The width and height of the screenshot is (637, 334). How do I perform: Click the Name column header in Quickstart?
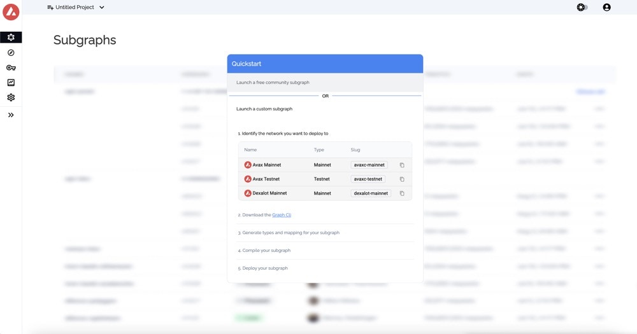click(x=250, y=150)
